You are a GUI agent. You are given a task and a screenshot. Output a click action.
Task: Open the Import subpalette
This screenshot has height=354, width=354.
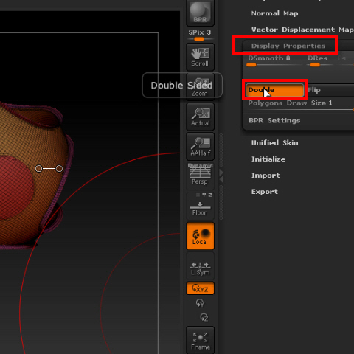pos(265,176)
